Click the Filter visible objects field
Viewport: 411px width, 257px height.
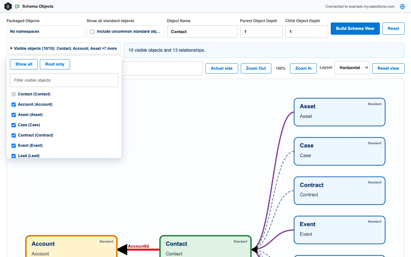(64, 80)
